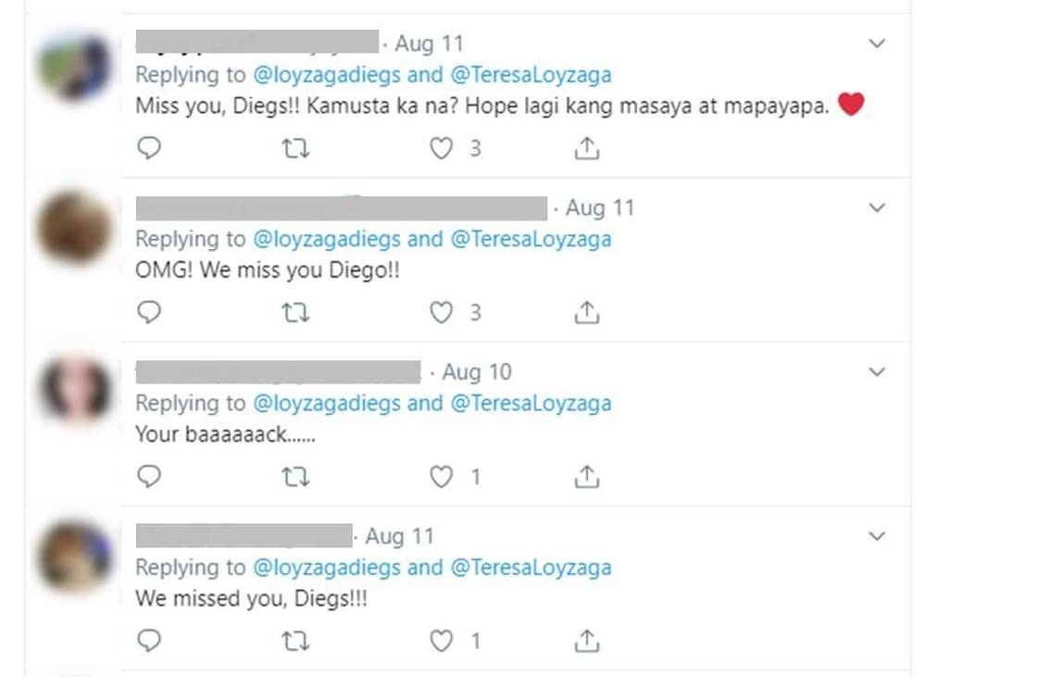This screenshot has height=677, width=1037.
Task: Share the "Miss you, Diegs!!" tweet
Action: pyautogui.click(x=585, y=147)
